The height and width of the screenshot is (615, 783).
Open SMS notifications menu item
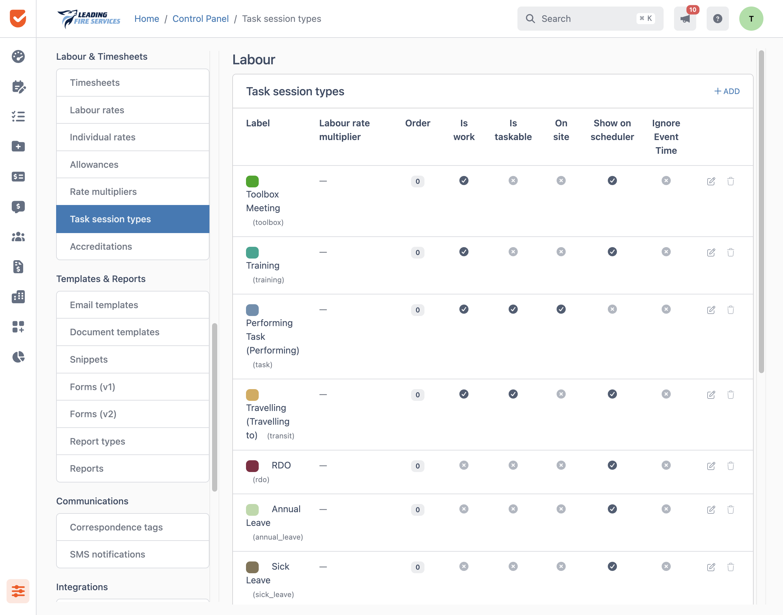pyautogui.click(x=133, y=554)
